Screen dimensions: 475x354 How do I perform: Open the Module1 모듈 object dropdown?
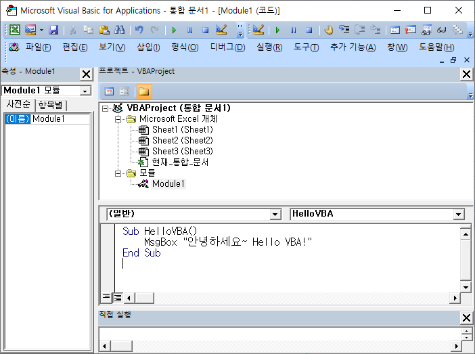(85, 91)
